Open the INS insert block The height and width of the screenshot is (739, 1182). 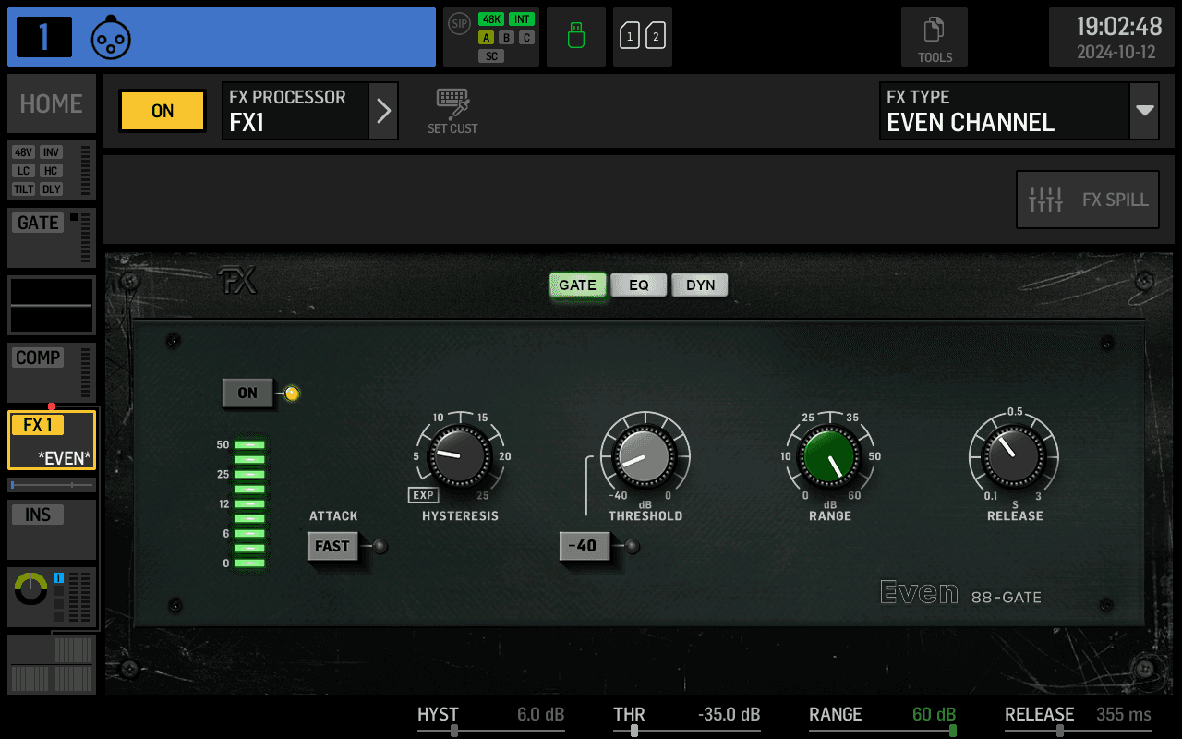tap(52, 529)
